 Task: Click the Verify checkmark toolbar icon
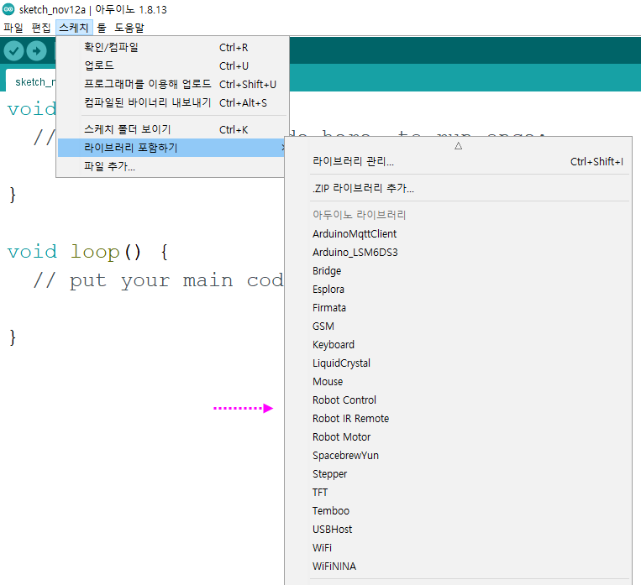(x=13, y=51)
